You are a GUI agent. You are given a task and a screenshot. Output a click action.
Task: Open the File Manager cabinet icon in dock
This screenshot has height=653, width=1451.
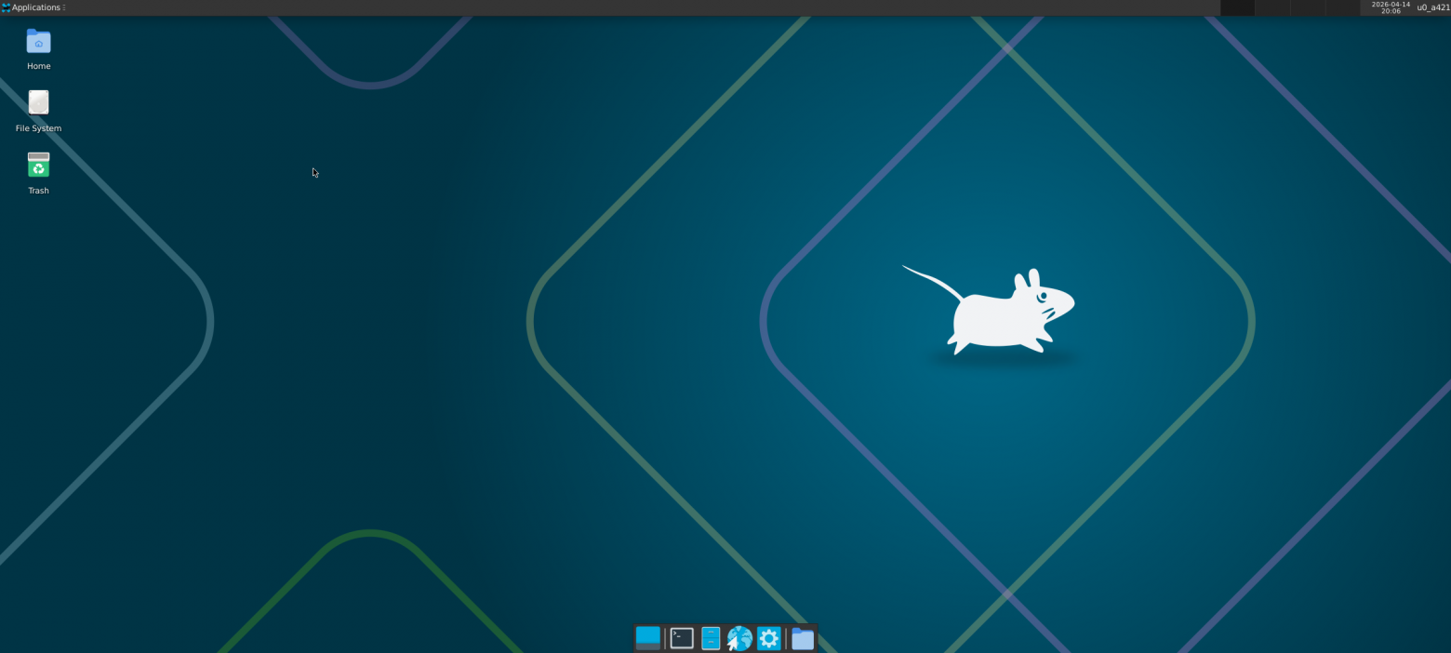[711, 638]
